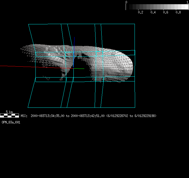Click the 0.2 tick label on color bar
Viewport: 189px width, 178px height.
pyautogui.click(x=140, y=12)
